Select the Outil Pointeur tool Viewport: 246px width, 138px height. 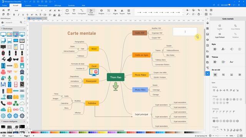point(91,12)
